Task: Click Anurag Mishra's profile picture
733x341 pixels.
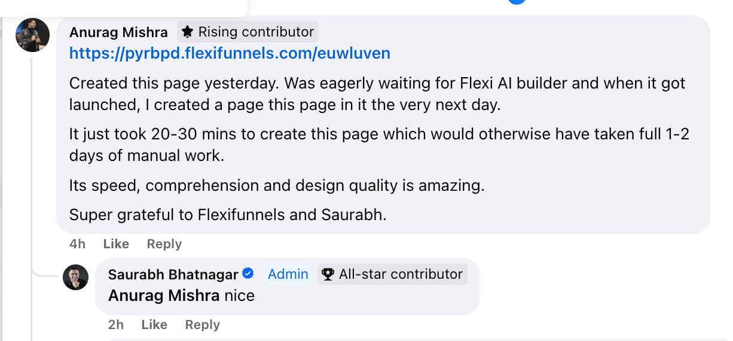Action: [x=32, y=35]
